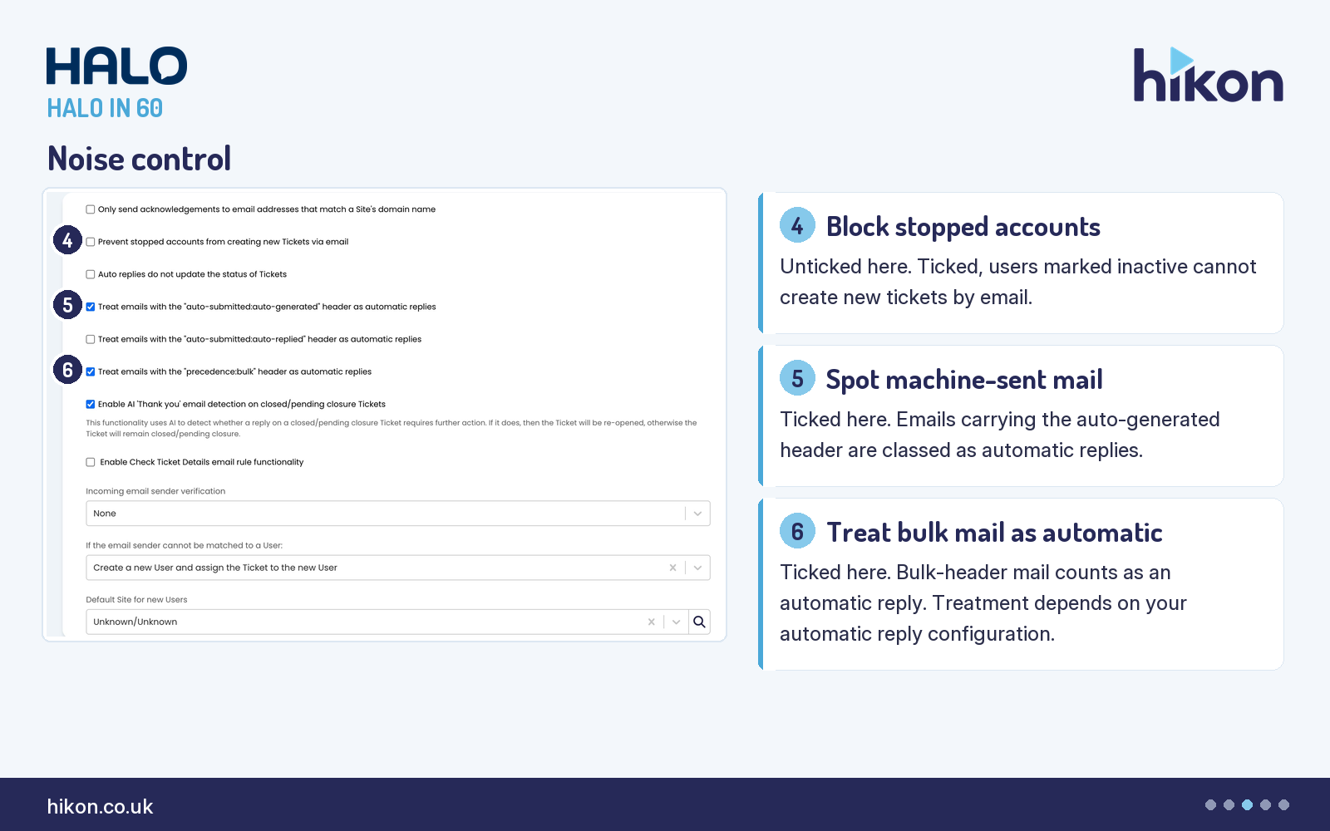Click the 'Default Site for new Users' label
Viewport: 1330px width, 831px height.
tap(136, 599)
